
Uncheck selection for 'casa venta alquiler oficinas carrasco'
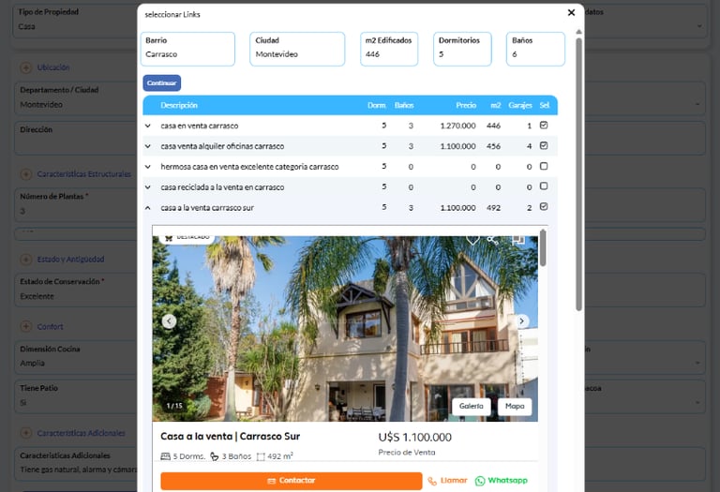point(544,145)
